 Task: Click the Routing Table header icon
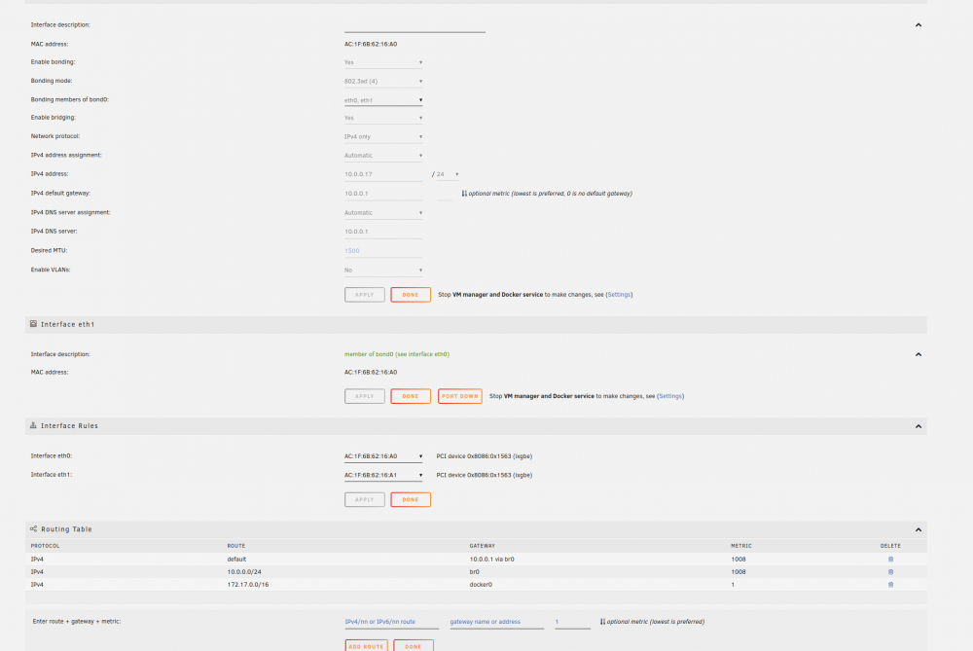pos(33,529)
